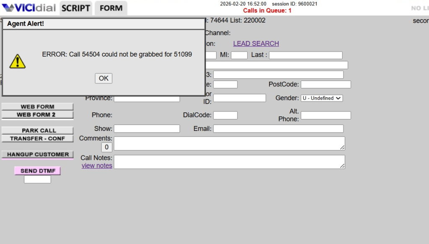
Task: Click HANGUP CUSTOMER
Action: pyautogui.click(x=37, y=154)
